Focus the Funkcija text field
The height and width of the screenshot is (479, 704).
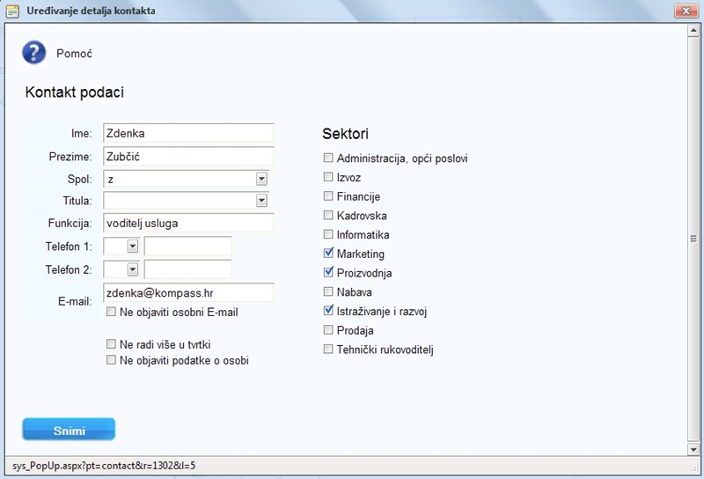click(x=188, y=223)
